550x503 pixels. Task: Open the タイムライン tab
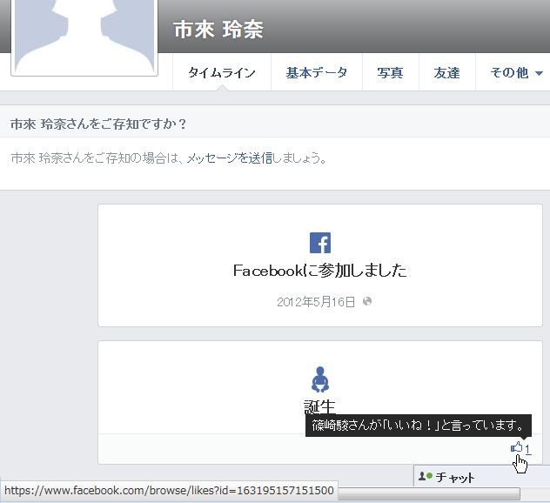pos(222,72)
